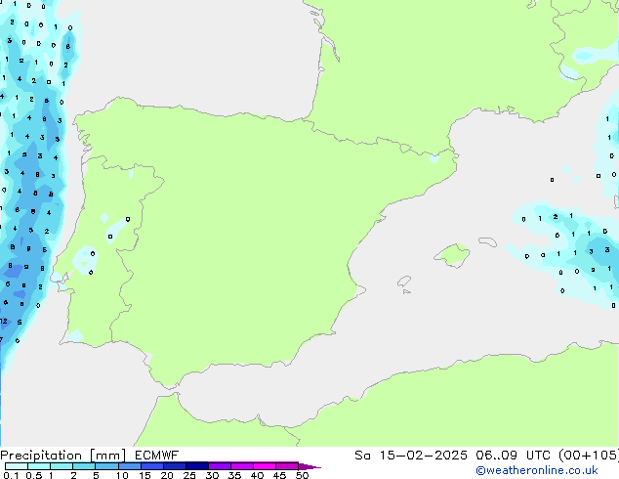Click the 'Precipitation' title text
619x479 pixels.
(41, 456)
